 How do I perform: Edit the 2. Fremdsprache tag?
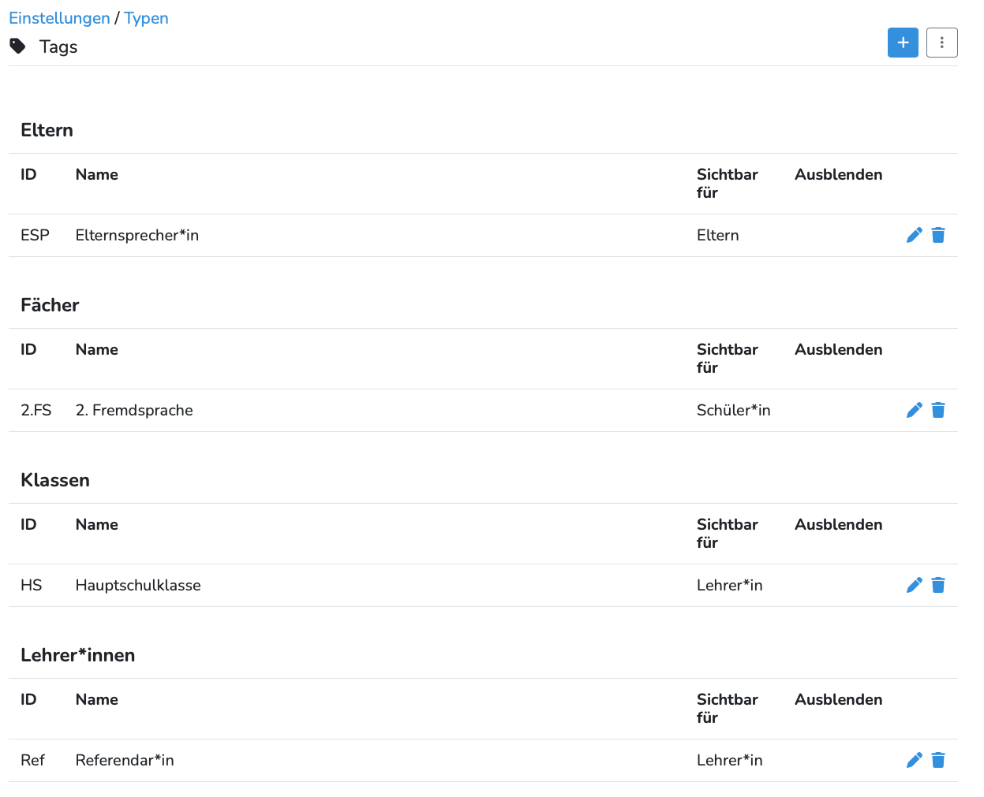pyautogui.click(x=914, y=410)
